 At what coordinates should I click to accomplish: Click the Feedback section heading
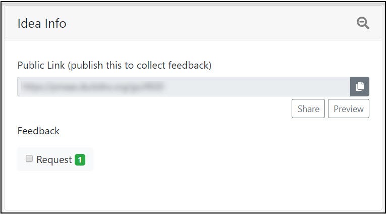pos(38,131)
